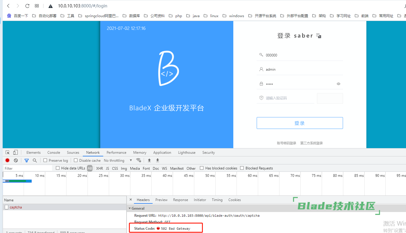Open the Performance DevTools tab
Screen dimensions: 406x233
click(117, 153)
